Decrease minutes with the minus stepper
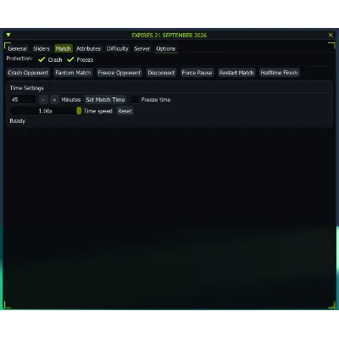Image resolution: width=339 pixels, height=339 pixels. pos(43,99)
